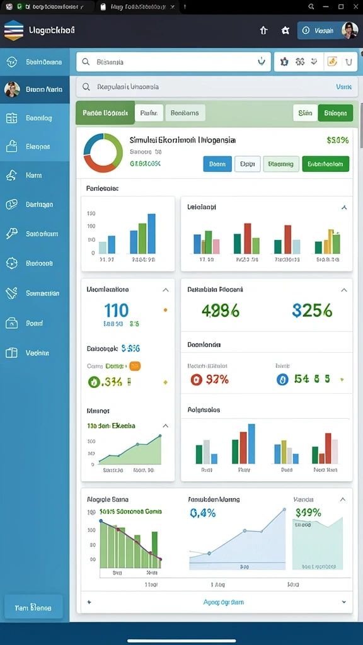Image resolution: width=363 pixels, height=645 pixels.
Task: Collapse the Uieiaati chart panel chevron
Action: tap(344, 208)
